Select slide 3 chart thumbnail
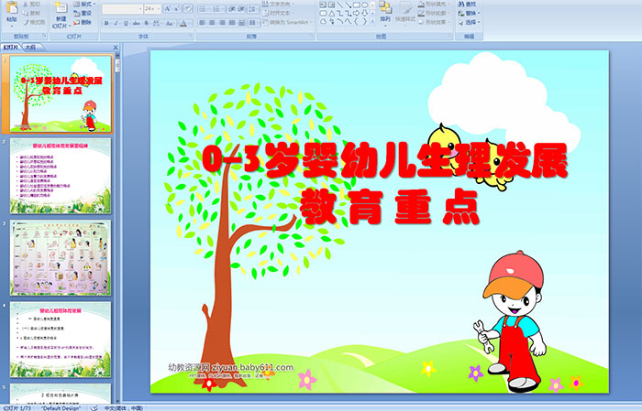Screen dimensions: 642x411 pyautogui.click(x=61, y=258)
